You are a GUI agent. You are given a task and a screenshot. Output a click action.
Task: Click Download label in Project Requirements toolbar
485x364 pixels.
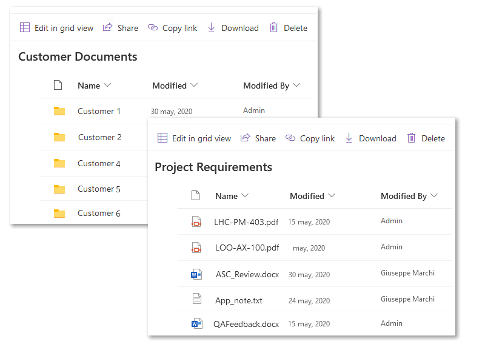coord(378,138)
